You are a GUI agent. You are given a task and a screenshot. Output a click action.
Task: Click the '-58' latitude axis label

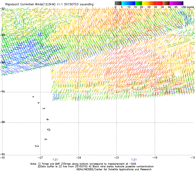pos(2,122)
